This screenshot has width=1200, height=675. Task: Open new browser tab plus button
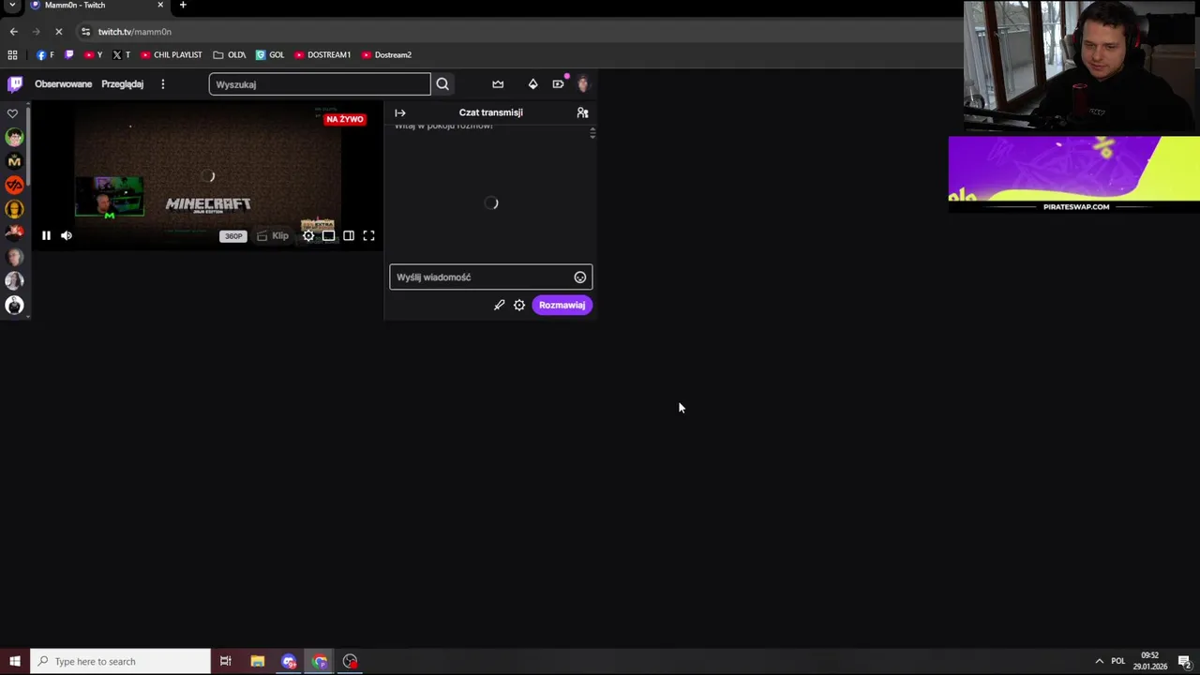[183, 6]
